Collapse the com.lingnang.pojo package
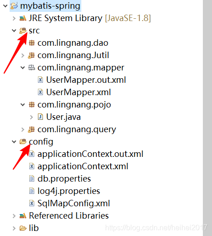Image resolution: width=212 pixels, height=236 pixels. click(23, 105)
